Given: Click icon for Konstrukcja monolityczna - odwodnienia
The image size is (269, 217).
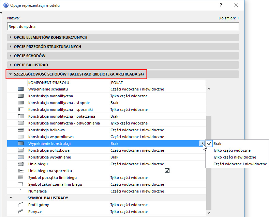Looking at the screenshot, I should pyautogui.click(x=21, y=123).
